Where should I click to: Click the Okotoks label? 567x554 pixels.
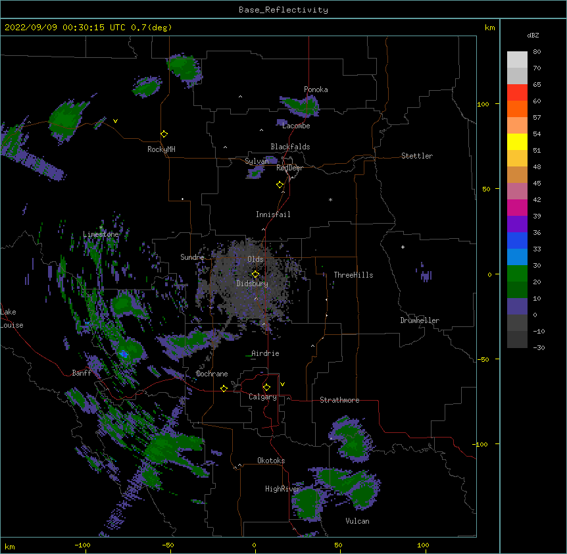click(x=271, y=461)
